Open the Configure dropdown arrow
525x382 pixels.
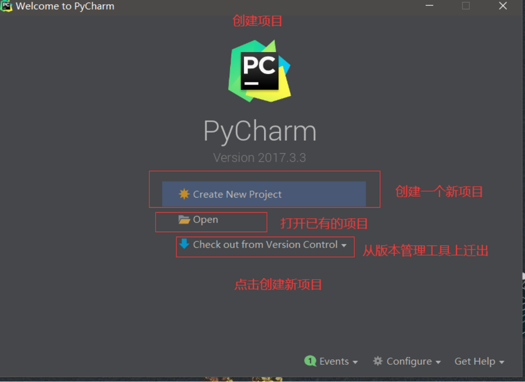click(438, 362)
